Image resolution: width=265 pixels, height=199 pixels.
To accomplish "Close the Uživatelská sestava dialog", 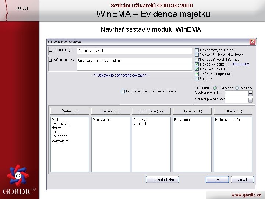I will coord(252,42).
